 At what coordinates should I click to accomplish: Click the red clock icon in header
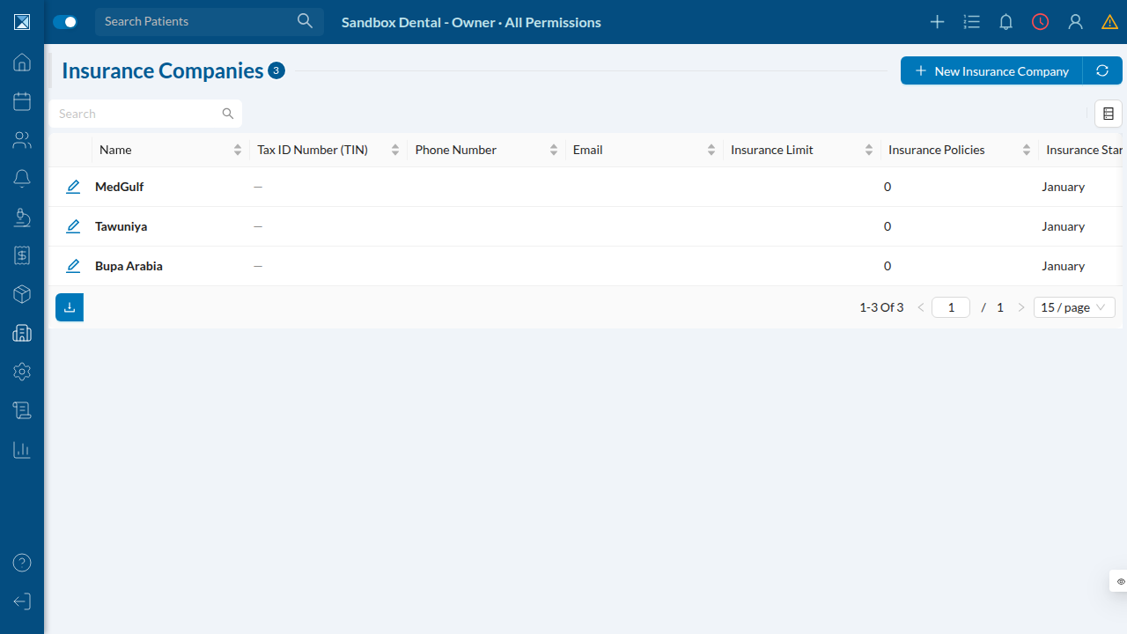click(x=1041, y=22)
